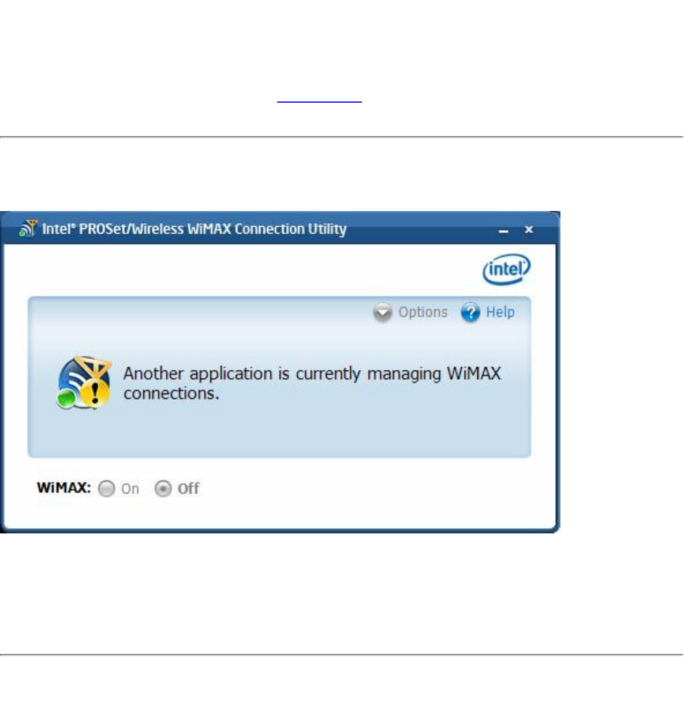
Task: Open the Options menu label
Action: pos(423,312)
